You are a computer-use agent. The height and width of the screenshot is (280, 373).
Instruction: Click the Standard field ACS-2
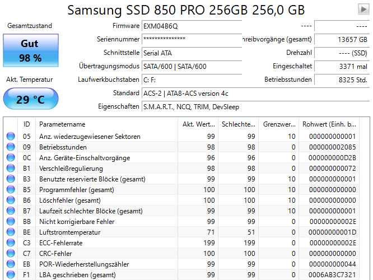[256, 94]
